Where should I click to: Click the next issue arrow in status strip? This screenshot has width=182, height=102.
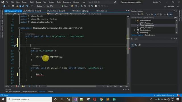pos(34,86)
